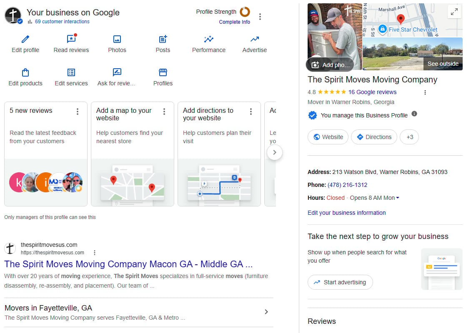471x333 pixels.
Task: Open Edit profile pencil icon
Action: (x=25, y=39)
